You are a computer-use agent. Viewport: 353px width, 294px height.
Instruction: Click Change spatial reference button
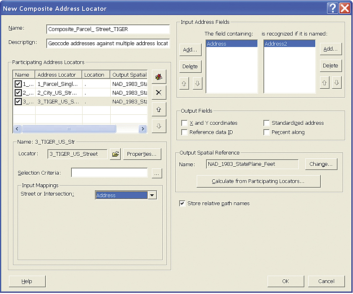pos(321,164)
